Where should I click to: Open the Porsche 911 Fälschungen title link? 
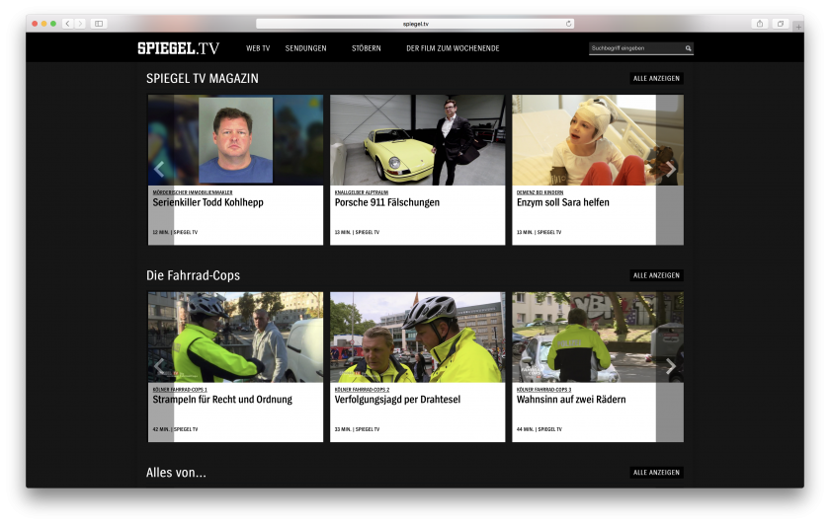(x=387, y=202)
